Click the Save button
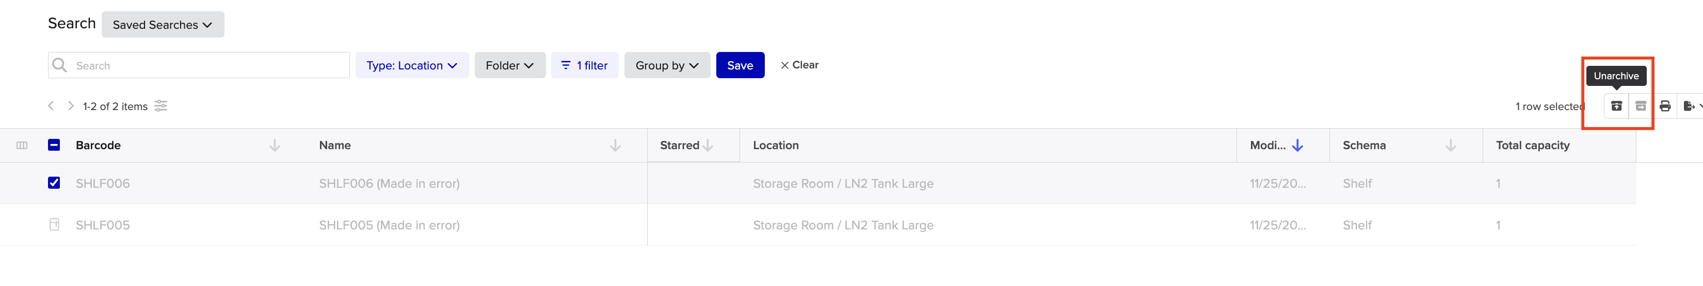1703x286 pixels. point(740,65)
